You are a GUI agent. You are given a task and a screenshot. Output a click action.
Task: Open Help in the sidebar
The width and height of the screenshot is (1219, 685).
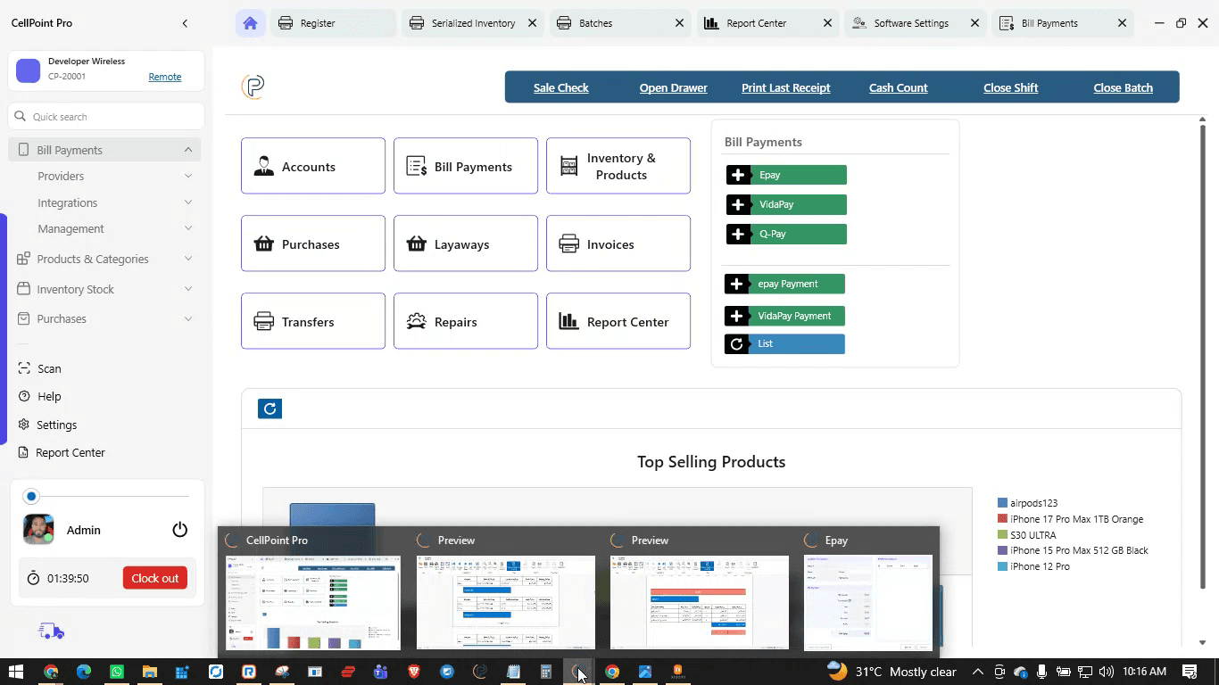click(49, 396)
